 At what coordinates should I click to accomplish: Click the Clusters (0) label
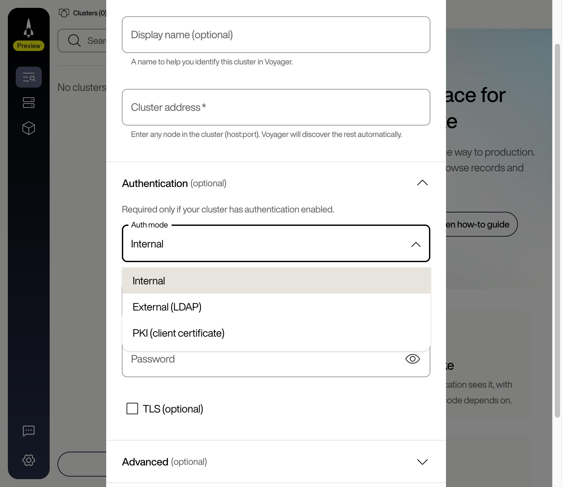(90, 13)
